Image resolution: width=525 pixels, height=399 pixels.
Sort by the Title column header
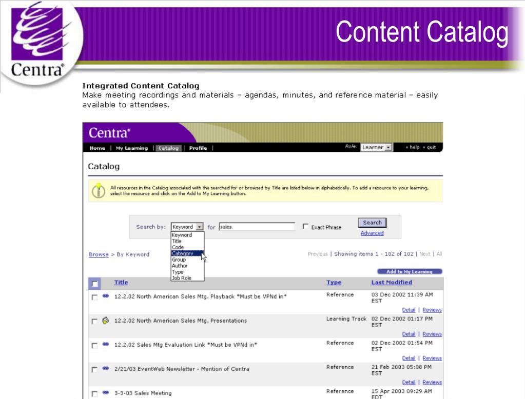[121, 282]
